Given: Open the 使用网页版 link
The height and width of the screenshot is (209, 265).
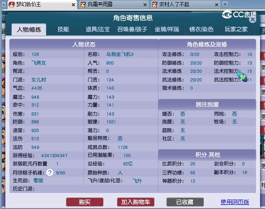Looking at the screenshot, I should coord(235,202).
